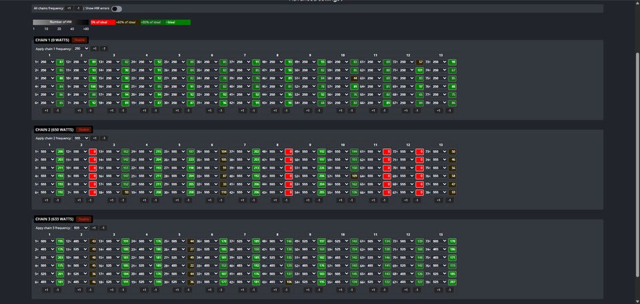This screenshot has height=304, width=640.
Task: Click -1 under column 7 of Chain 1
Action: click(253, 111)
